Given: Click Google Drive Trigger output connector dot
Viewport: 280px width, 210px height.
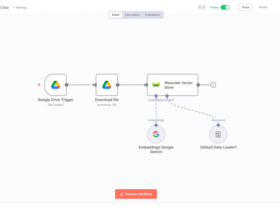Looking at the screenshot, I should point(66,85).
